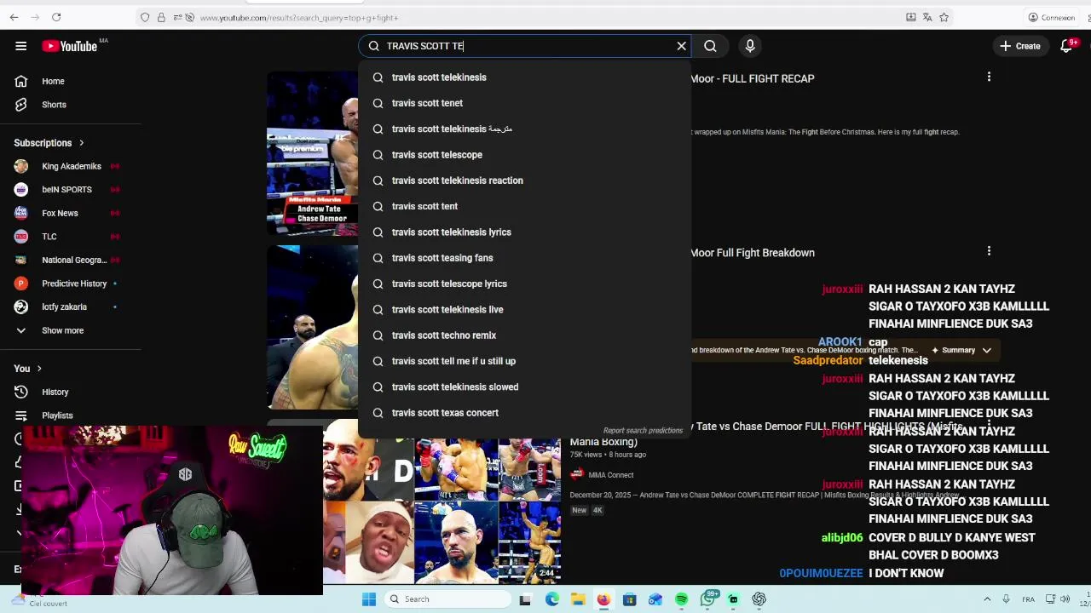This screenshot has height=613, width=1091.
Task: Reload the page in the browser
Action: 56,17
